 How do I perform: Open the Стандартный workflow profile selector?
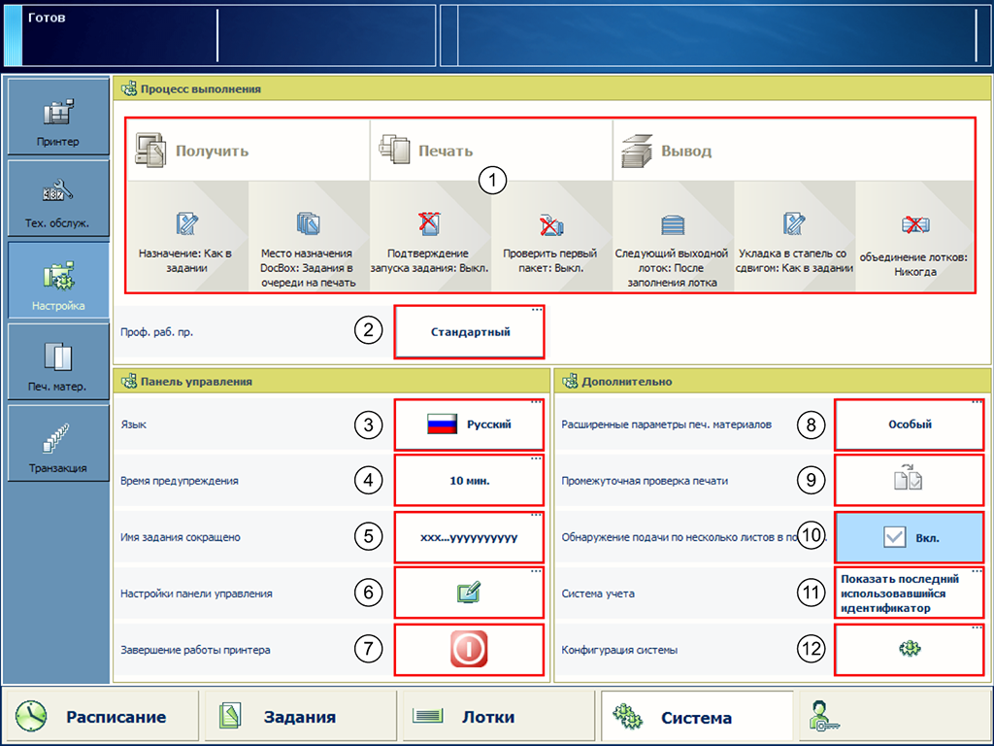[469, 332]
